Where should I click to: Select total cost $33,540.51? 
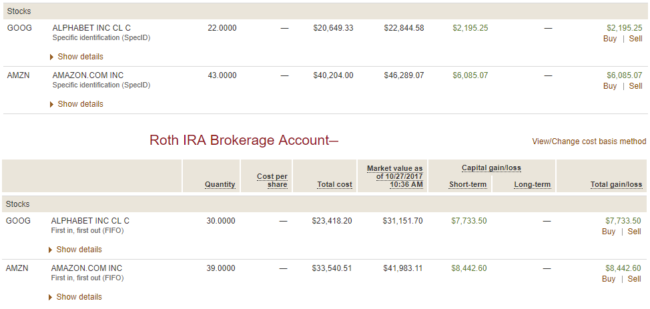[332, 268]
